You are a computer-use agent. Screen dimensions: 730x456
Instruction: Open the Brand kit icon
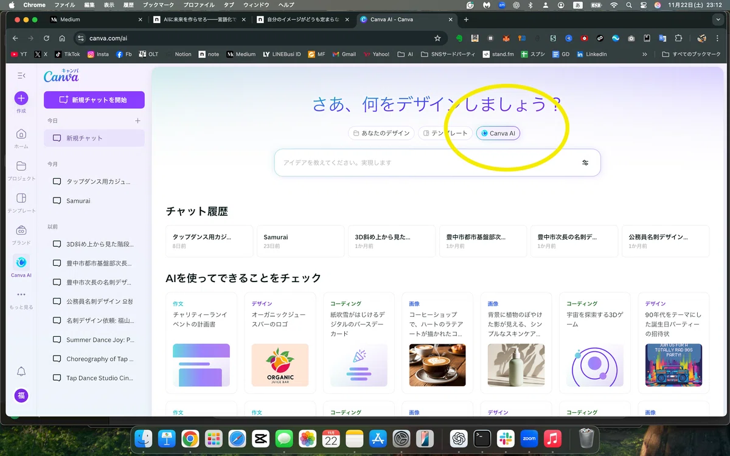point(21,230)
